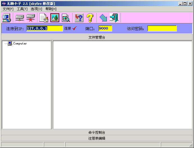194x148 pixels.
Task: Click the computer search magnifier toolbar icon
Action: pyautogui.click(x=6, y=18)
